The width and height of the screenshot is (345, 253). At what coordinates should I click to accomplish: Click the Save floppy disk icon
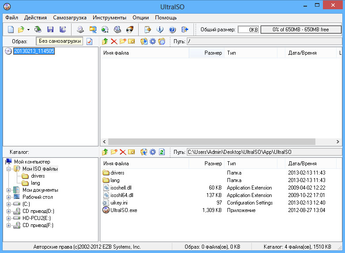click(50, 30)
